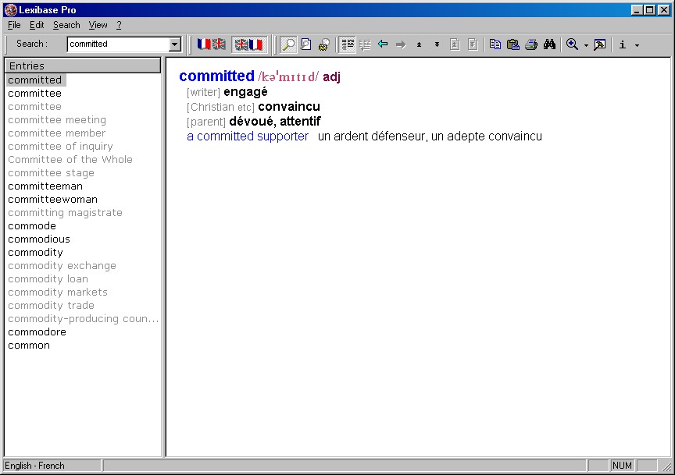Click the display options hammer icon

click(x=600, y=44)
